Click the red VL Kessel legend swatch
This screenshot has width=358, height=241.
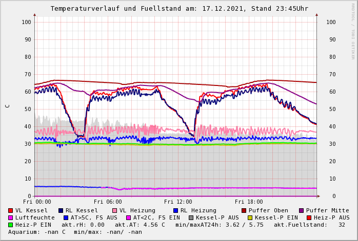[x=11, y=210]
